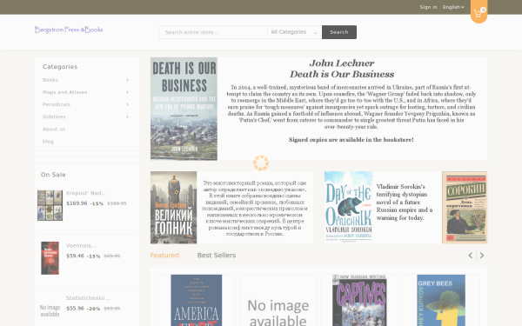The width and height of the screenshot is (522, 326).
Task: Click the John Lechner heading
Action: coord(342,63)
